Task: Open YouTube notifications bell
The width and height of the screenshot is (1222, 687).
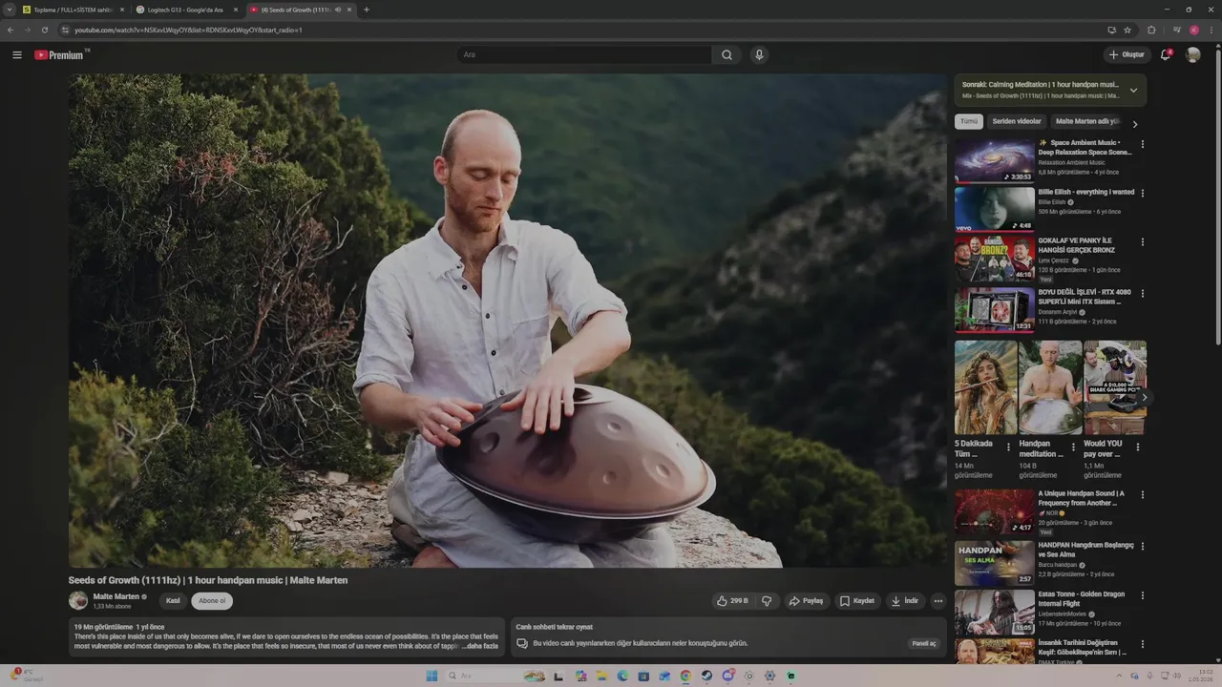Action: point(1166,54)
